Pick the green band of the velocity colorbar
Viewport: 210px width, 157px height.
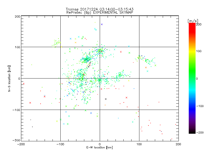[x=192, y=71]
